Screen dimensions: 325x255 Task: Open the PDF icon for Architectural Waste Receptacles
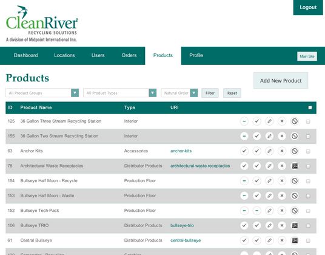[295, 166]
